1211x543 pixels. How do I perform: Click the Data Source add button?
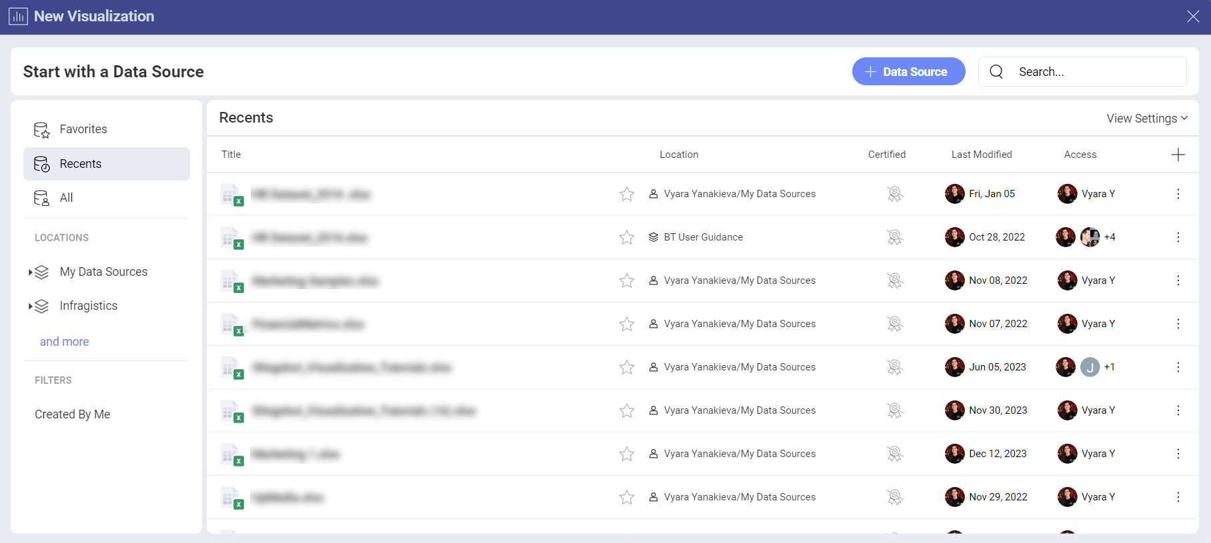pos(908,71)
